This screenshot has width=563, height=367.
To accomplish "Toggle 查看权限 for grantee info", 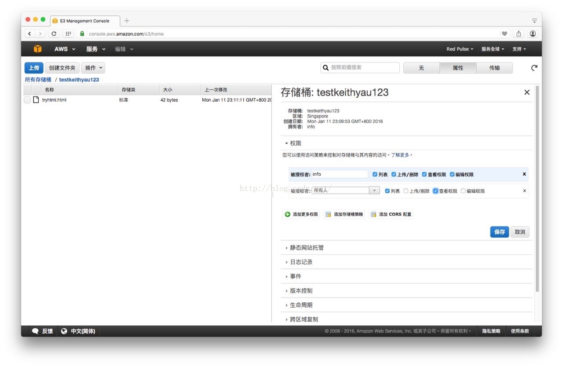I will (424, 174).
